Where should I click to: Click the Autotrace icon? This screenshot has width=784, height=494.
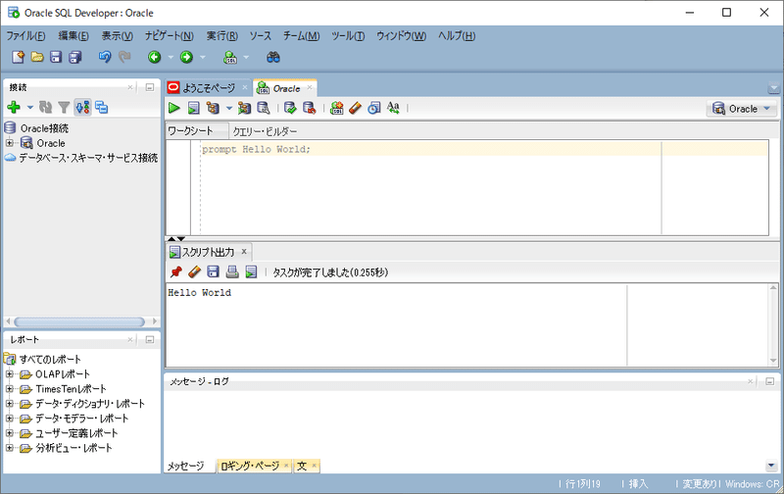click(x=244, y=108)
